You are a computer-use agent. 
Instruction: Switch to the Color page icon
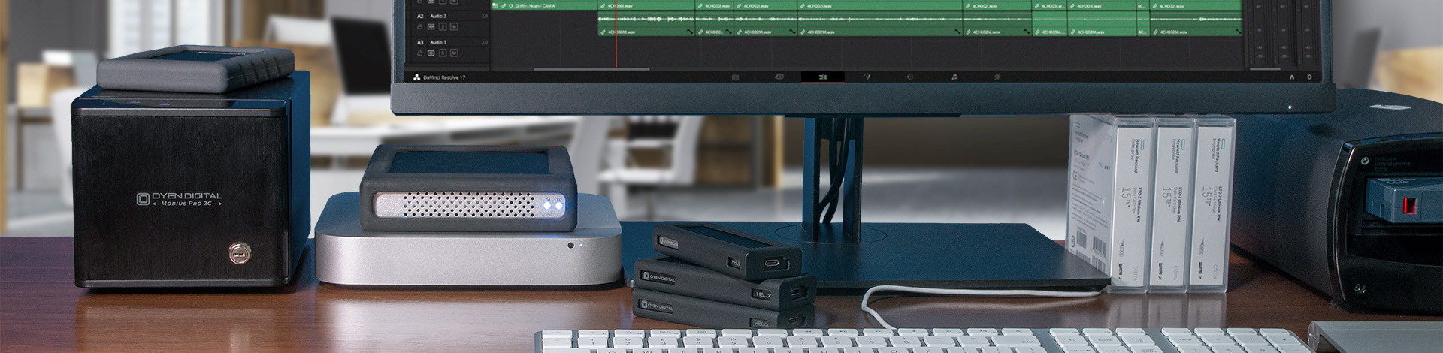910,77
